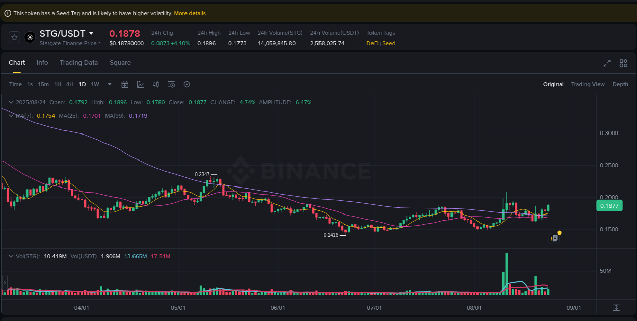Collapse the OHLC data row chevron
Screen dimensions: 637x321
[x=10, y=102]
